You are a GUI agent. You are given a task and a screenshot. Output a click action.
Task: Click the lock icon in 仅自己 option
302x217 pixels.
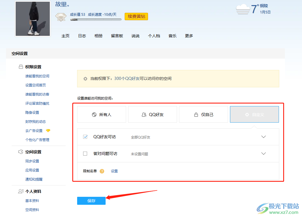196,115
